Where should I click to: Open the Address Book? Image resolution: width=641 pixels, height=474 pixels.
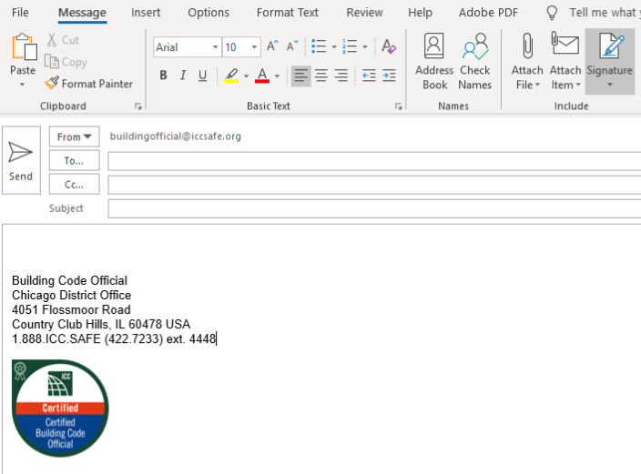[434, 61]
